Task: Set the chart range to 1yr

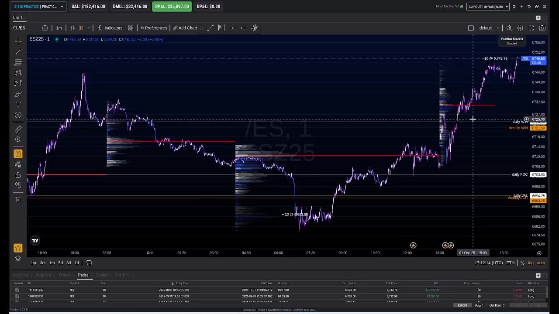Action: pyautogui.click(x=34, y=263)
